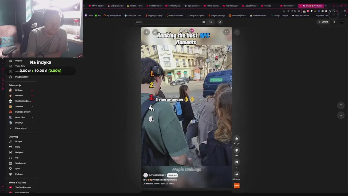The width and height of the screenshot is (348, 196).
Task: Switch to RandomBruce browser tab
Action: point(288,6)
